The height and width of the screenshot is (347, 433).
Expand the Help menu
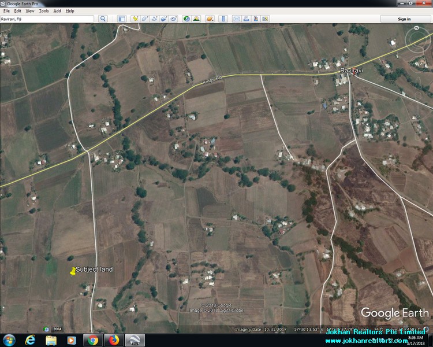(x=70, y=11)
